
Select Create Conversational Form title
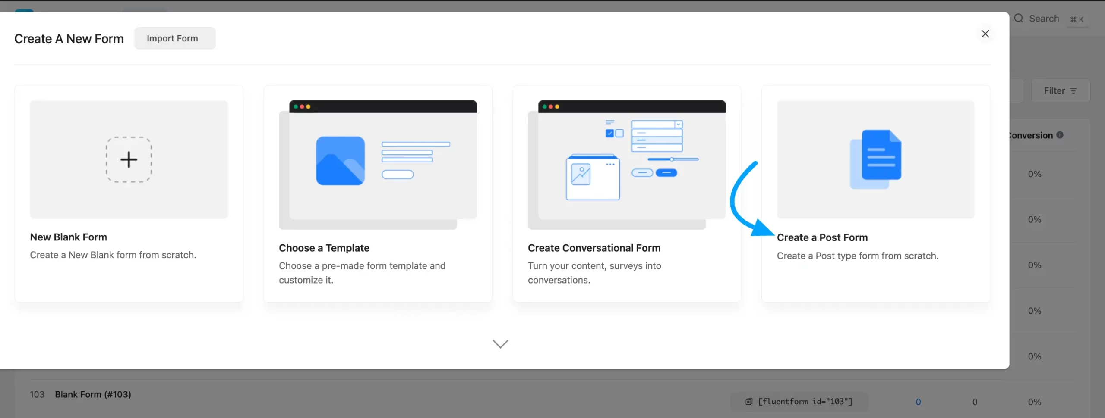tap(594, 248)
